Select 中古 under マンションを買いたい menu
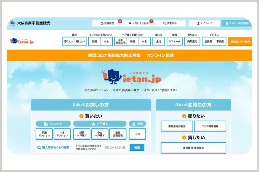Screen dimensions: 259x172 coord(107,42)
